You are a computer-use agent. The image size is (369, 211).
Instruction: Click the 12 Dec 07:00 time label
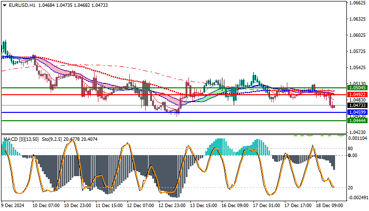tap(141, 206)
